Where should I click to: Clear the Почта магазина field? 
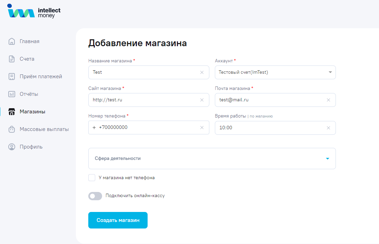(328, 100)
